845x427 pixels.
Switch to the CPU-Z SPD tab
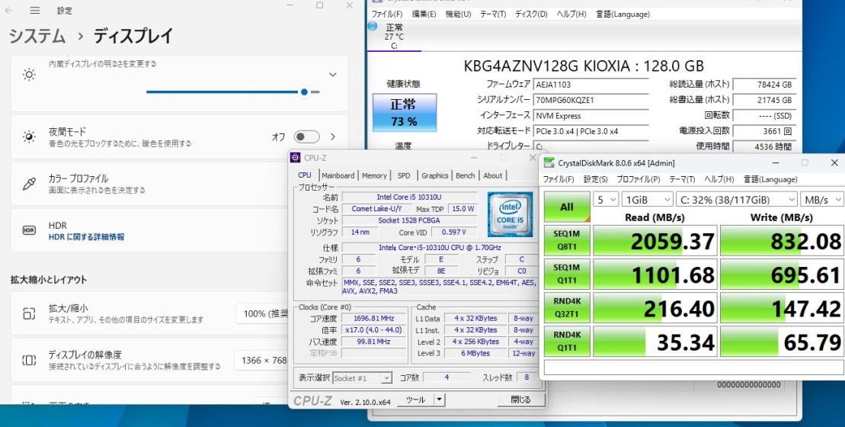tap(404, 175)
